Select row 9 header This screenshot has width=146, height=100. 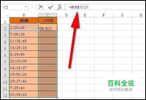[5, 74]
